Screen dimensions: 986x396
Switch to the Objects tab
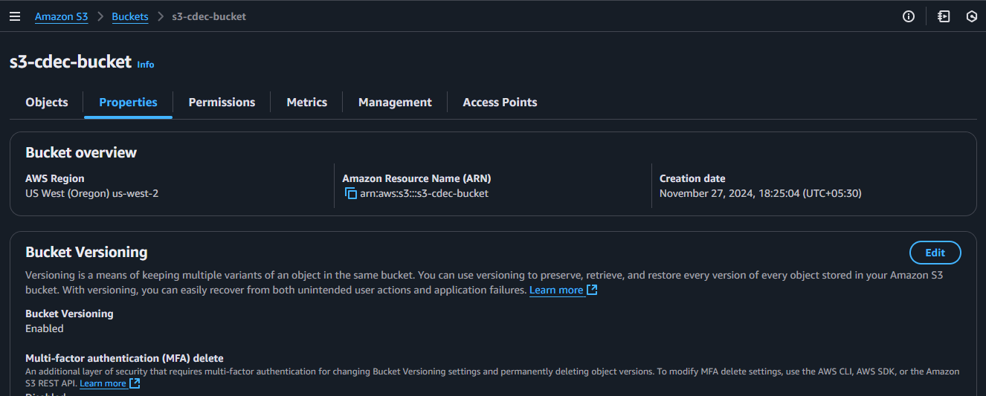pos(47,103)
